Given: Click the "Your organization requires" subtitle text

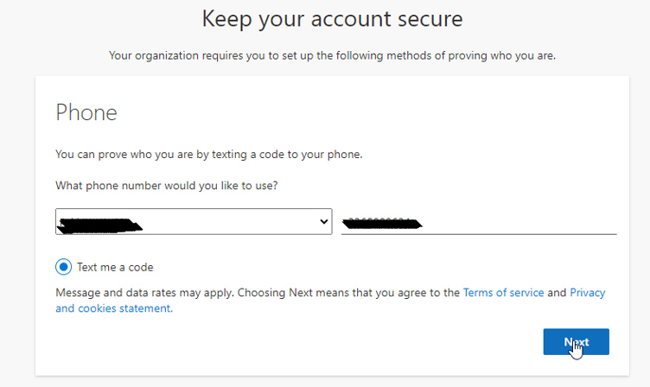Looking at the screenshot, I should click(332, 56).
